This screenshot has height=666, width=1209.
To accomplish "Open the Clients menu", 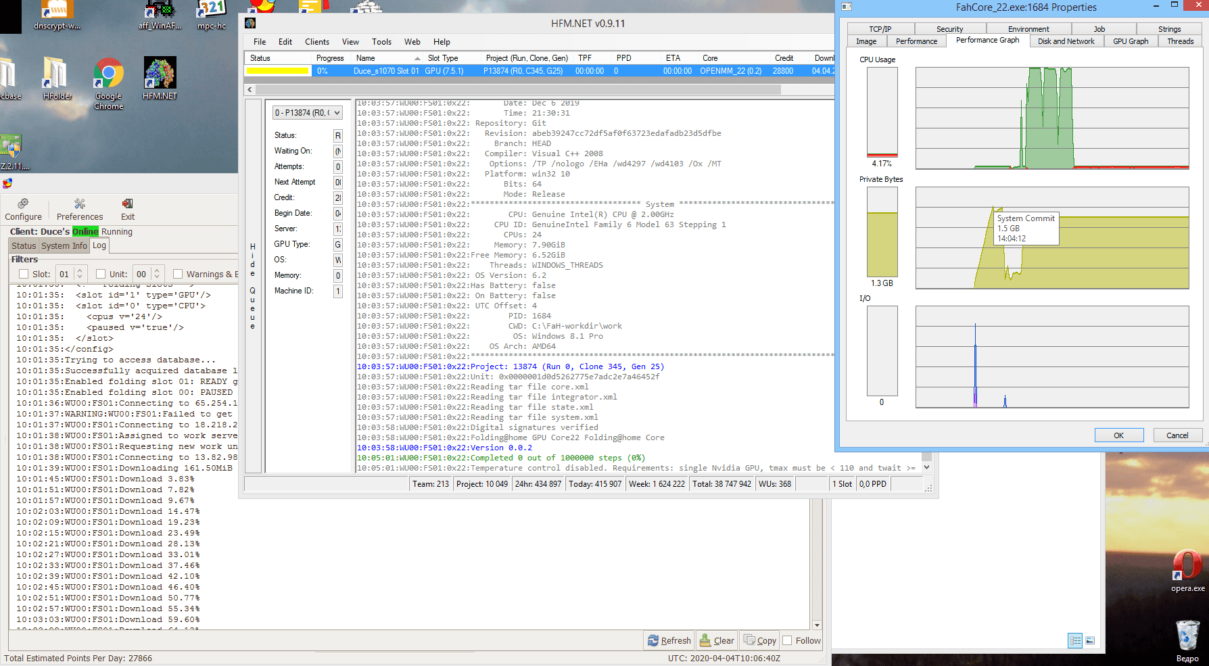I will click(x=316, y=42).
